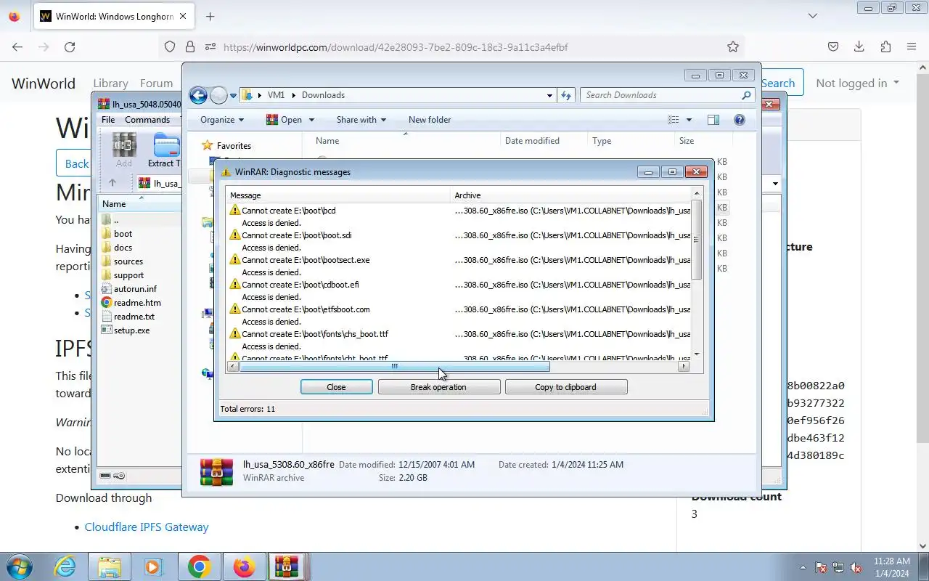This screenshot has height=581, width=929.
Task: Select autorun.inf in WinRAR list
Action: coord(128,289)
